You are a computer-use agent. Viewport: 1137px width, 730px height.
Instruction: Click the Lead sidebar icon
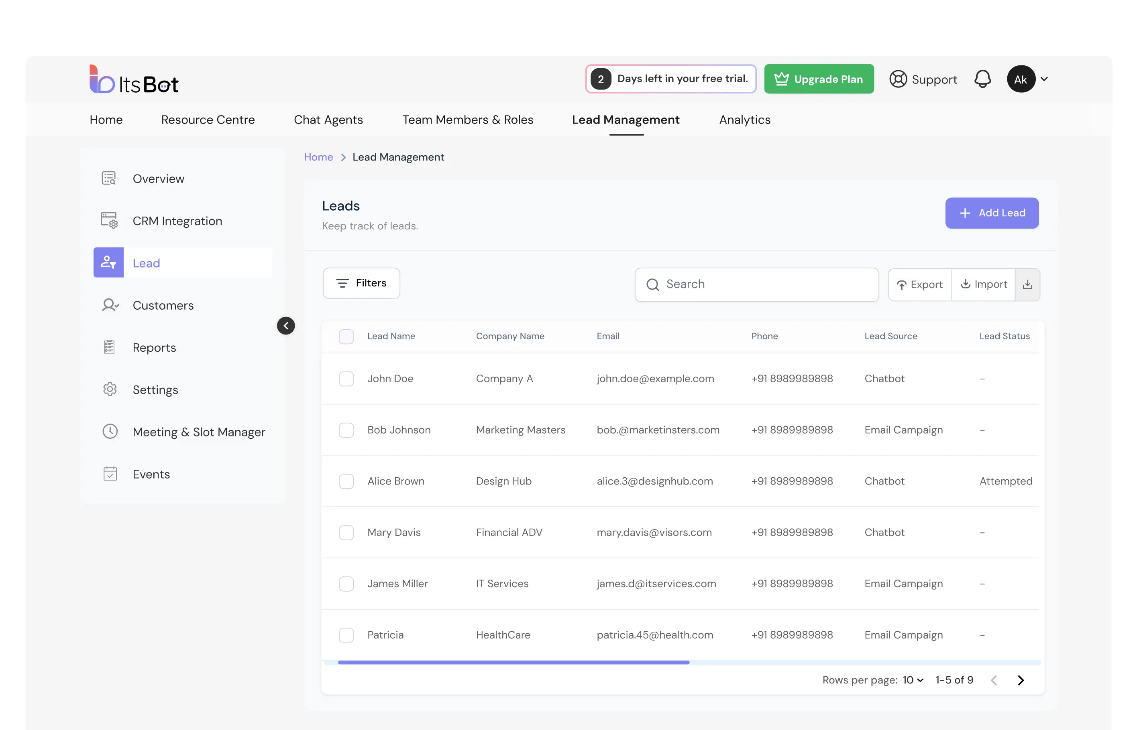tap(109, 262)
